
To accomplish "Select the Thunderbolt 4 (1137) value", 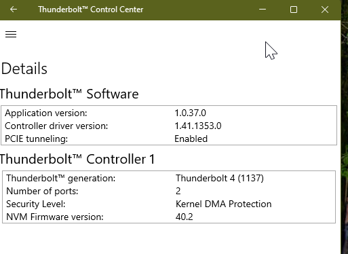I will pyautogui.click(x=220, y=178).
